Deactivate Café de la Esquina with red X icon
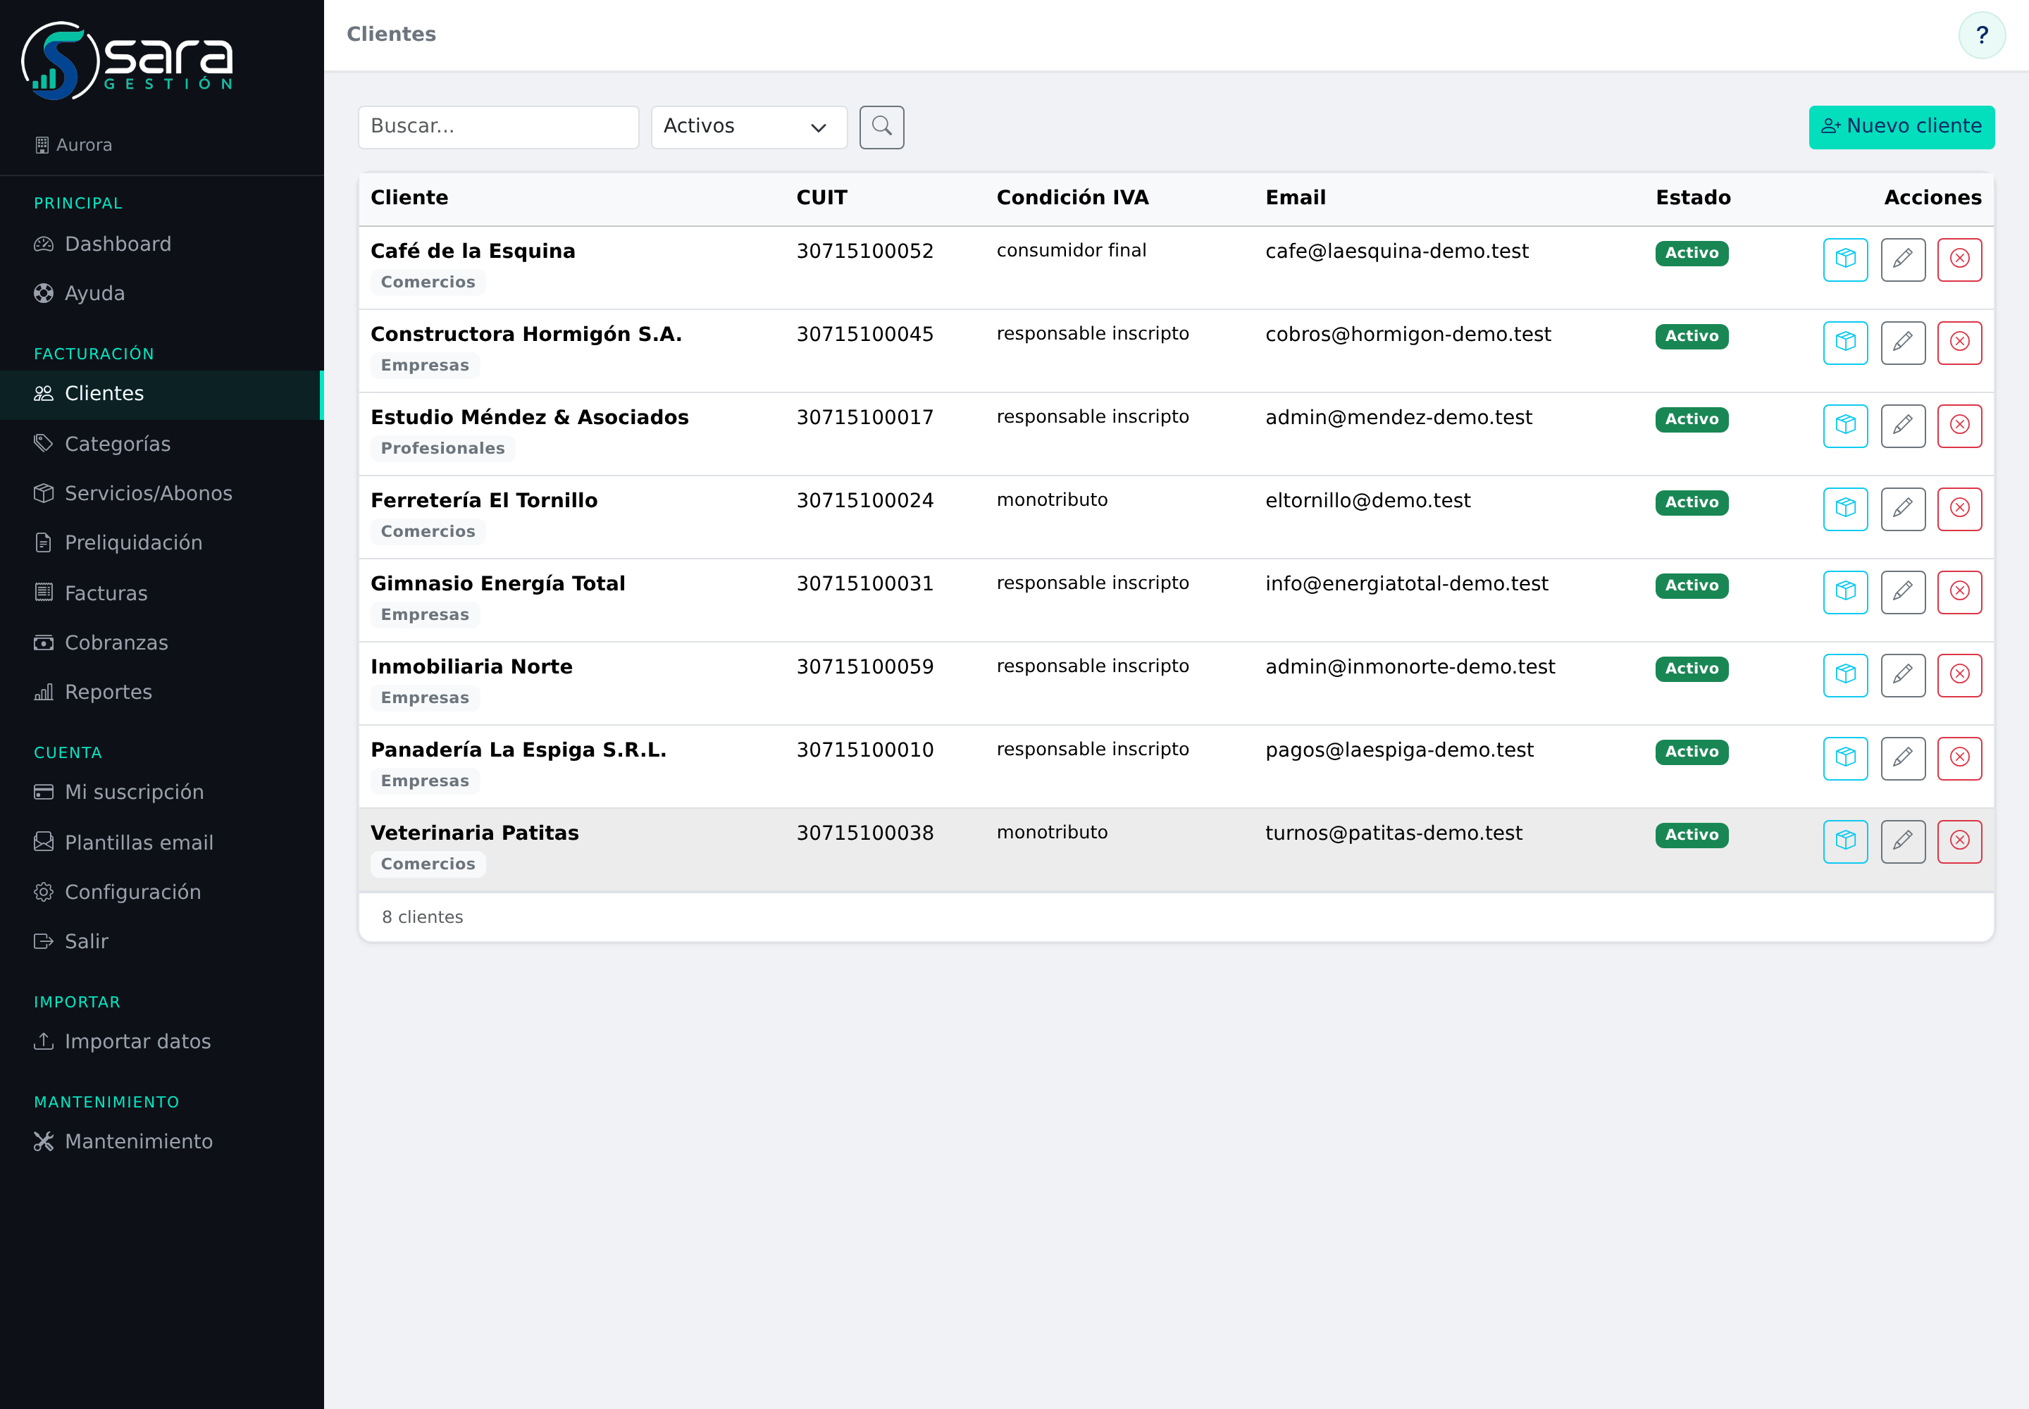Viewport: 2029px width, 1409px height. [1959, 259]
